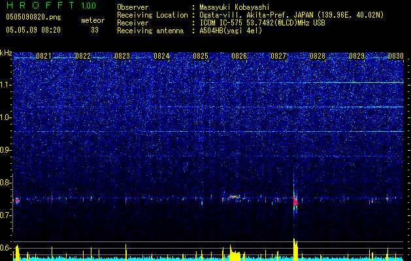The height and width of the screenshot is (261, 411).
Task: Click the long-duration echo near 0826
Action: (235, 197)
